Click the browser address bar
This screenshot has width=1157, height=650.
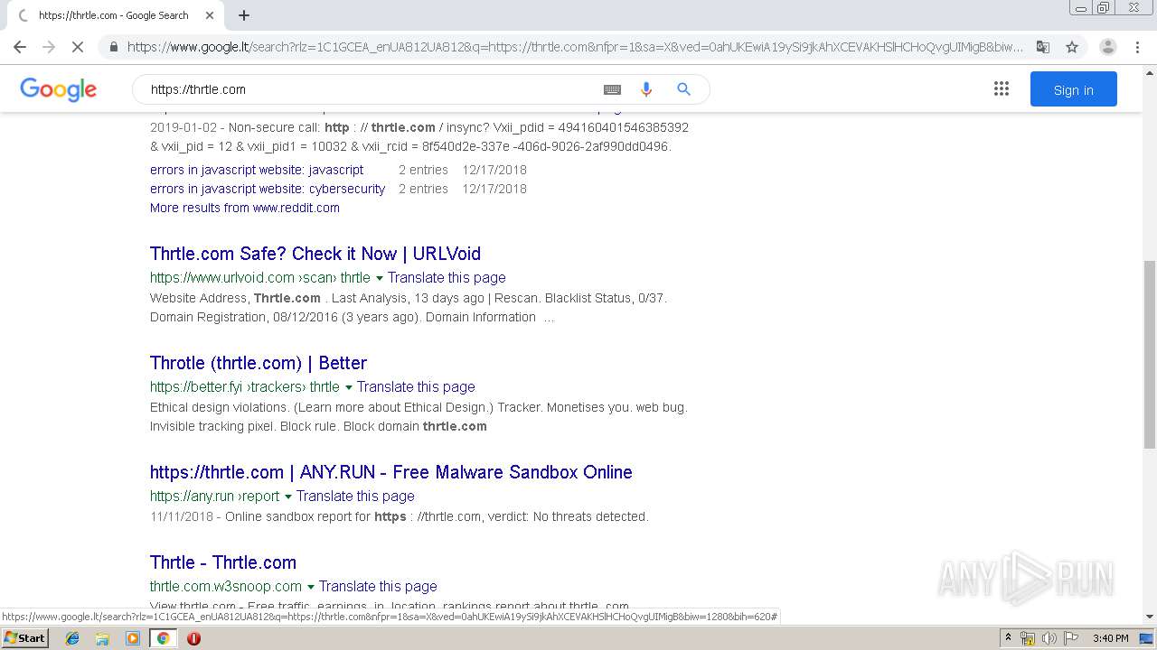pyautogui.click(x=575, y=47)
